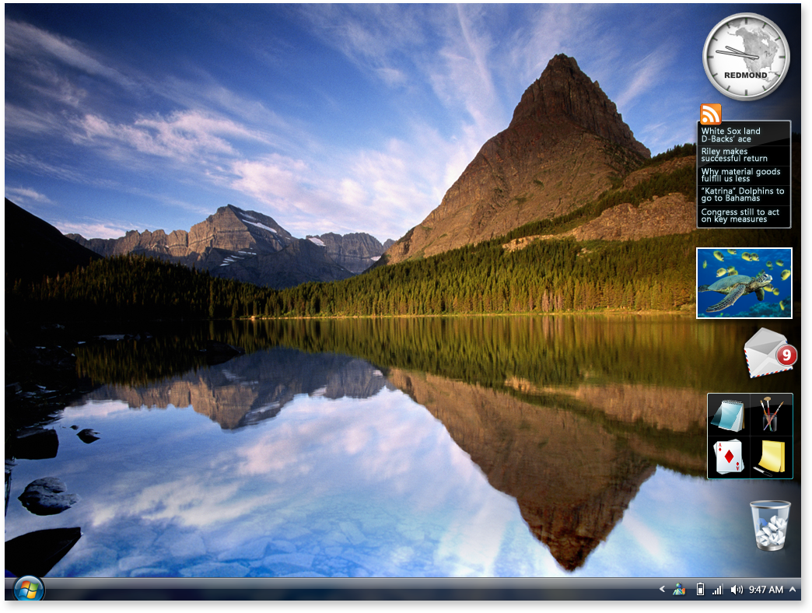Screen dimensions: 812x613
Task: Click the orange RSS feed icon
Action: [x=710, y=114]
